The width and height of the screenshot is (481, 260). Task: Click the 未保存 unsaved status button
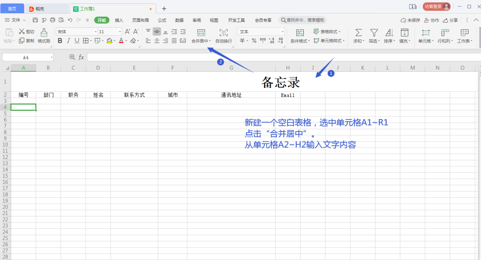(410, 20)
